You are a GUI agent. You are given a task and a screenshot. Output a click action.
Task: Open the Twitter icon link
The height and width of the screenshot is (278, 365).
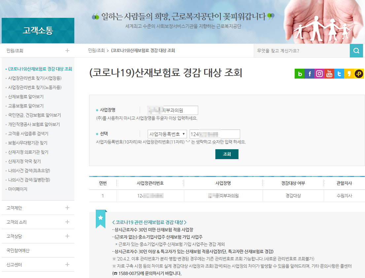click(339, 74)
